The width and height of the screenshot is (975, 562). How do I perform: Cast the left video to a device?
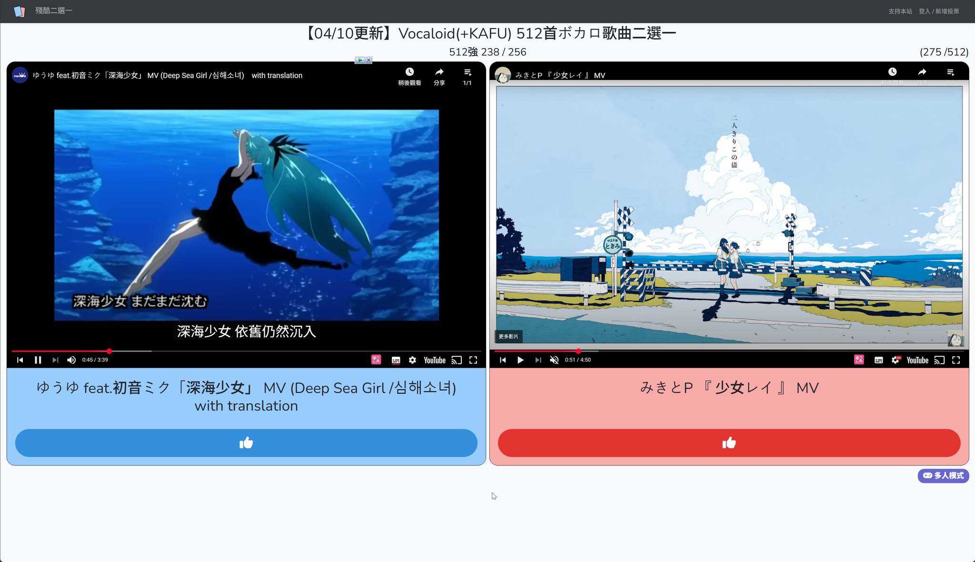[457, 360]
